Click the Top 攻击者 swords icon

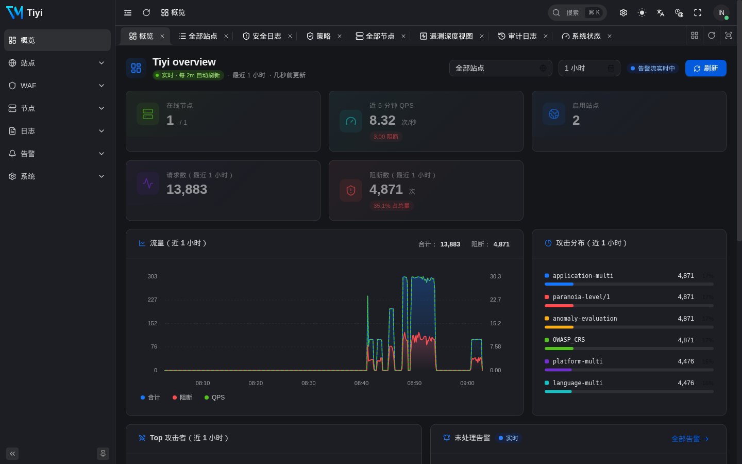[x=142, y=438]
